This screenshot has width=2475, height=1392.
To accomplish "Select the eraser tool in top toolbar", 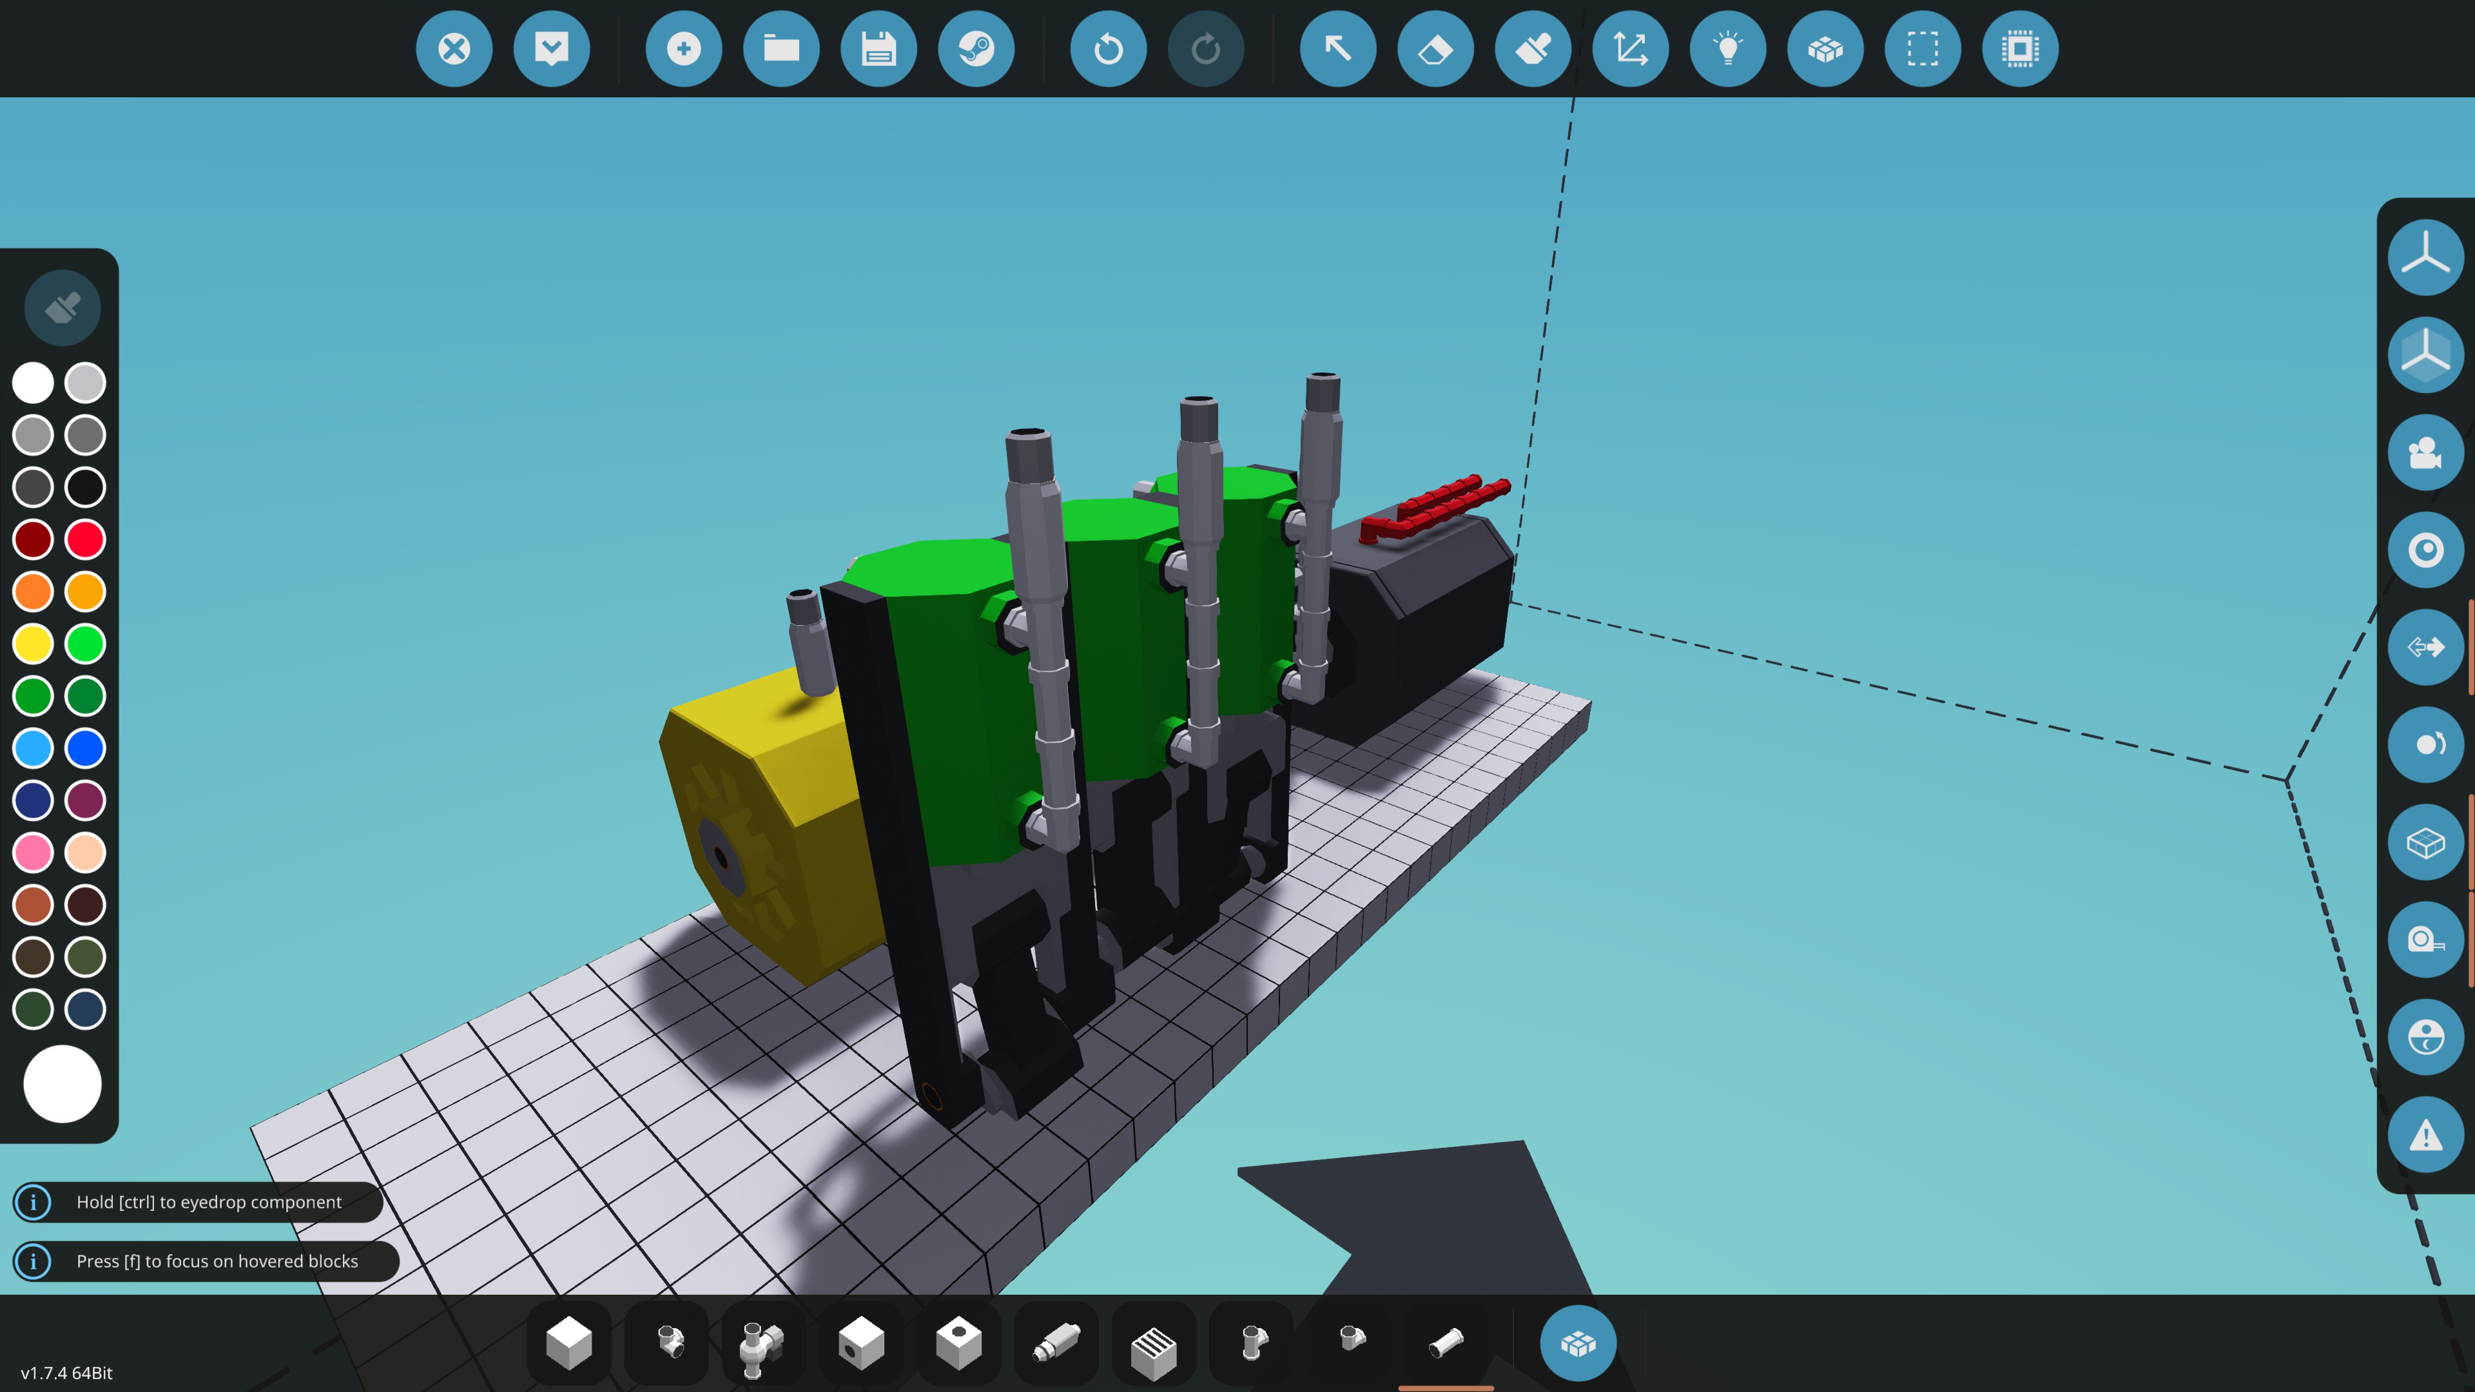I will coord(1435,49).
